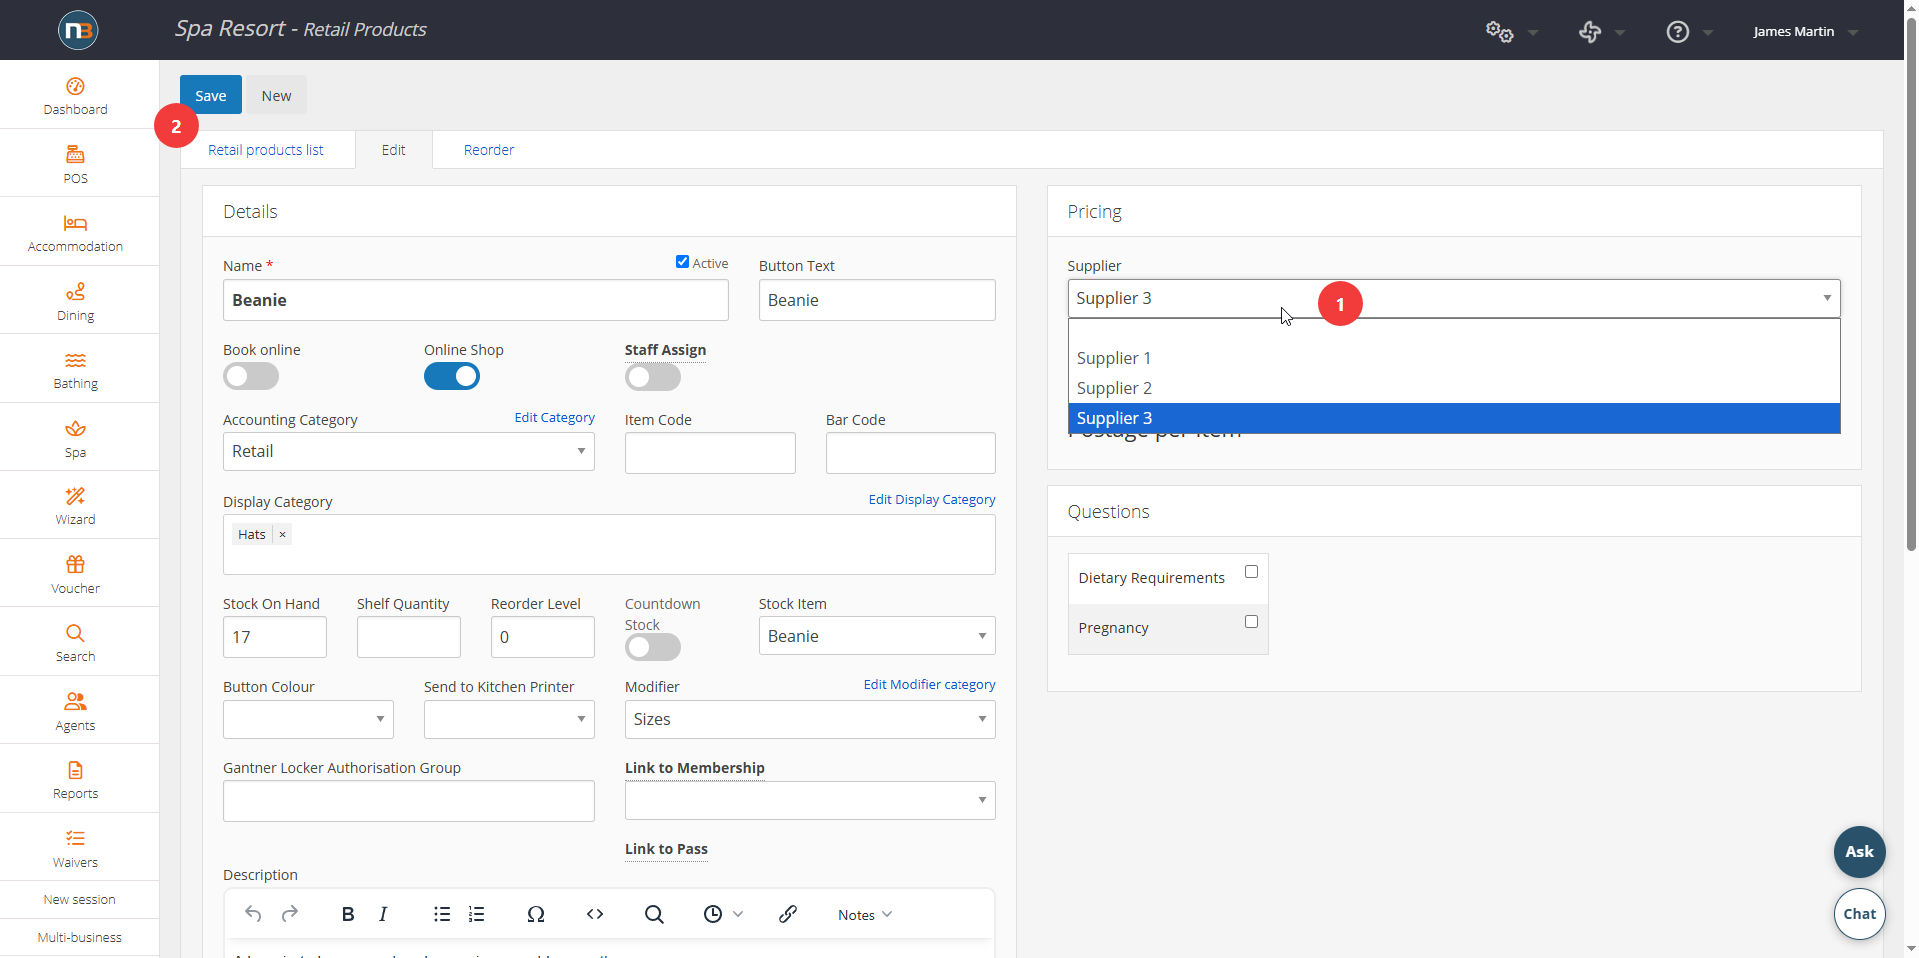Open the Link to Membership dropdown
1919x958 pixels.
pyautogui.click(x=811, y=800)
